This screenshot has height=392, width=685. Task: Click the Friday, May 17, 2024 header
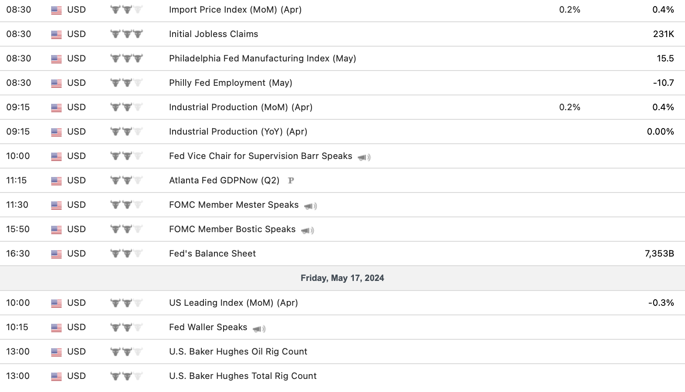342,278
